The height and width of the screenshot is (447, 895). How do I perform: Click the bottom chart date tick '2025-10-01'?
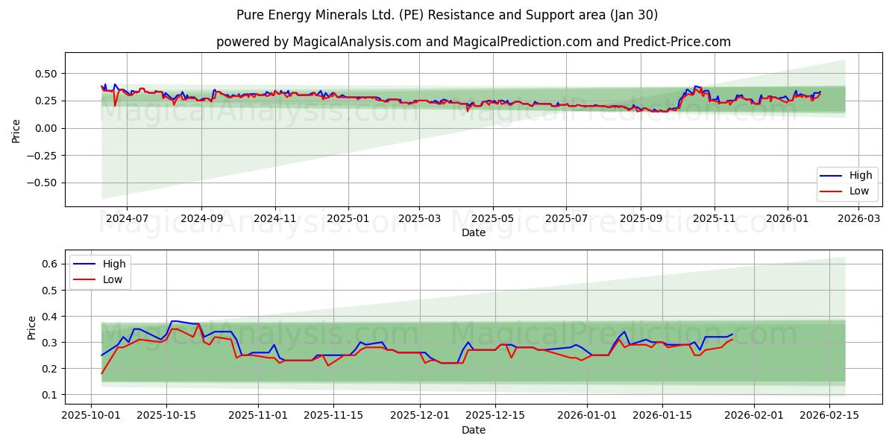click(x=92, y=417)
